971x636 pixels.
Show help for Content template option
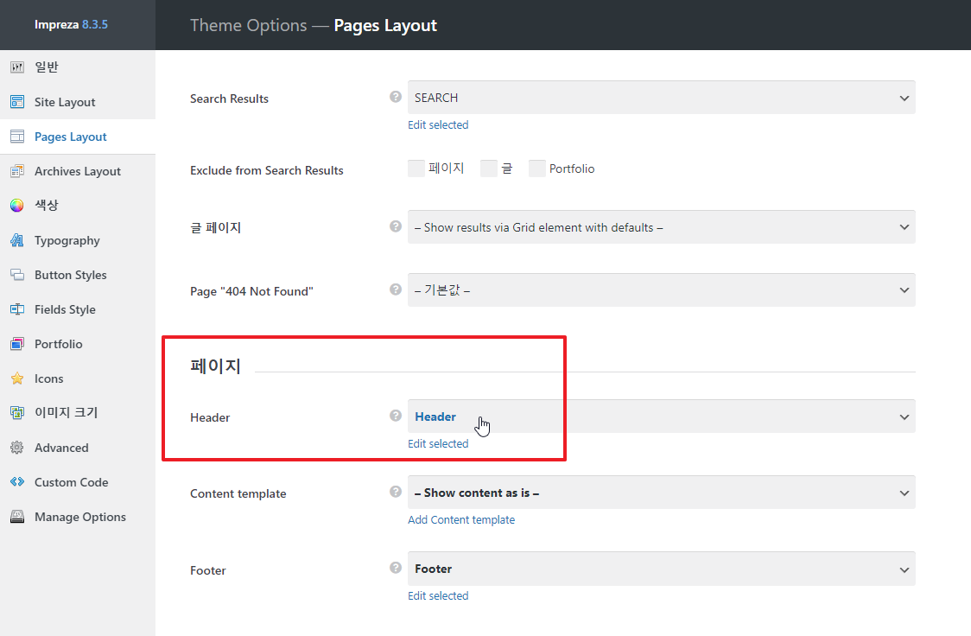click(396, 492)
